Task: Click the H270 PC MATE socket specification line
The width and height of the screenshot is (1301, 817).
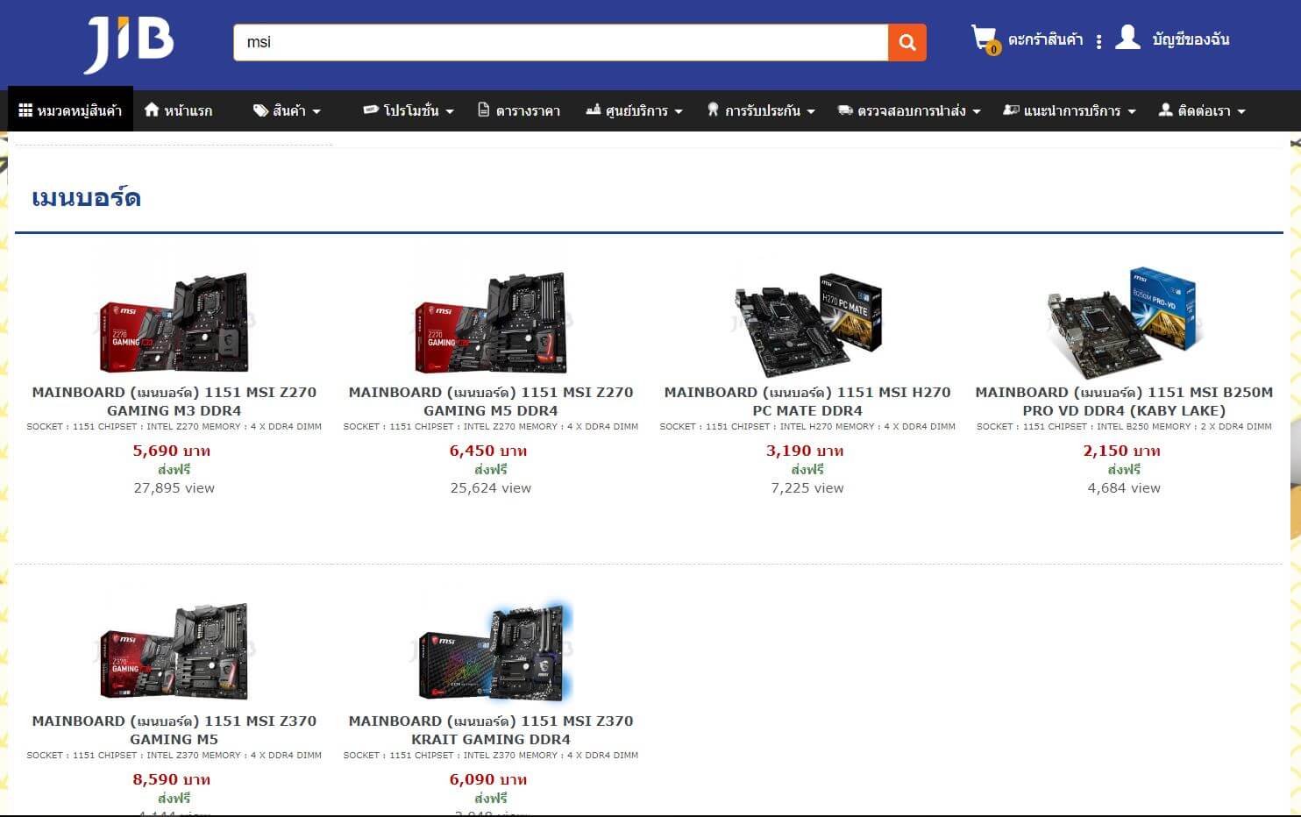Action: click(x=807, y=427)
